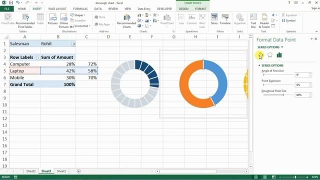Select cell with Laptop label

(x=24, y=71)
